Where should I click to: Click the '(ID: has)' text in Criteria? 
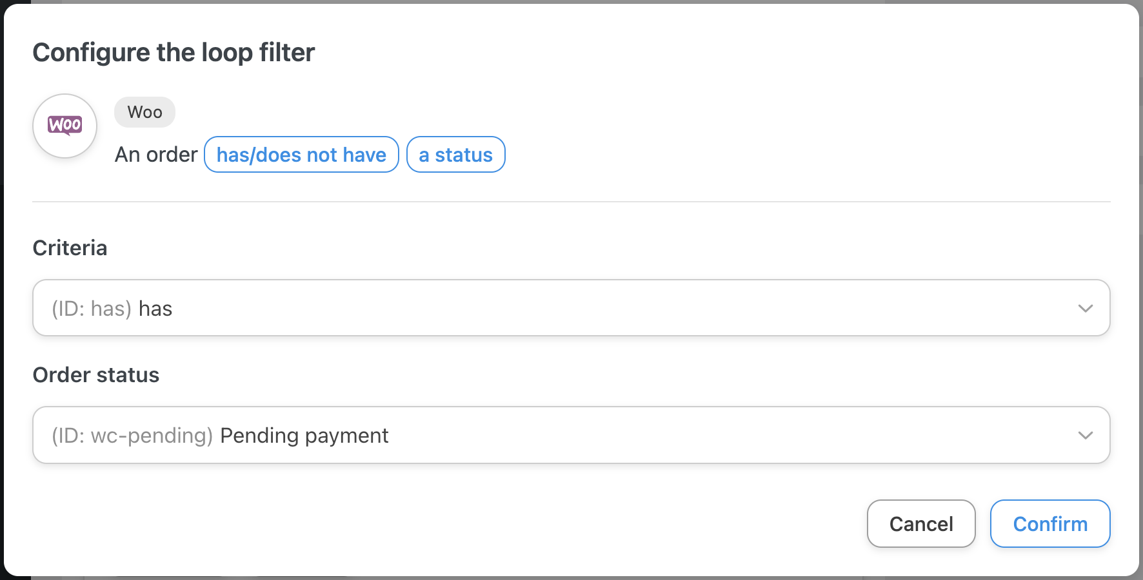pos(92,309)
